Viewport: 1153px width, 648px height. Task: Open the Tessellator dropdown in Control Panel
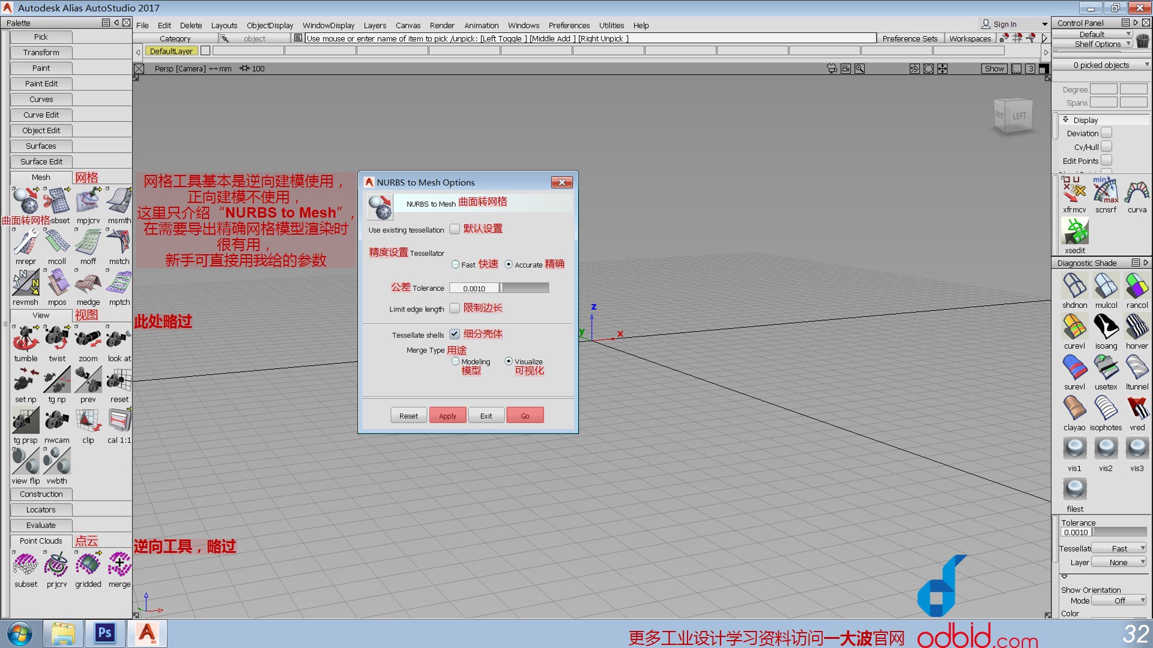click(x=1119, y=548)
